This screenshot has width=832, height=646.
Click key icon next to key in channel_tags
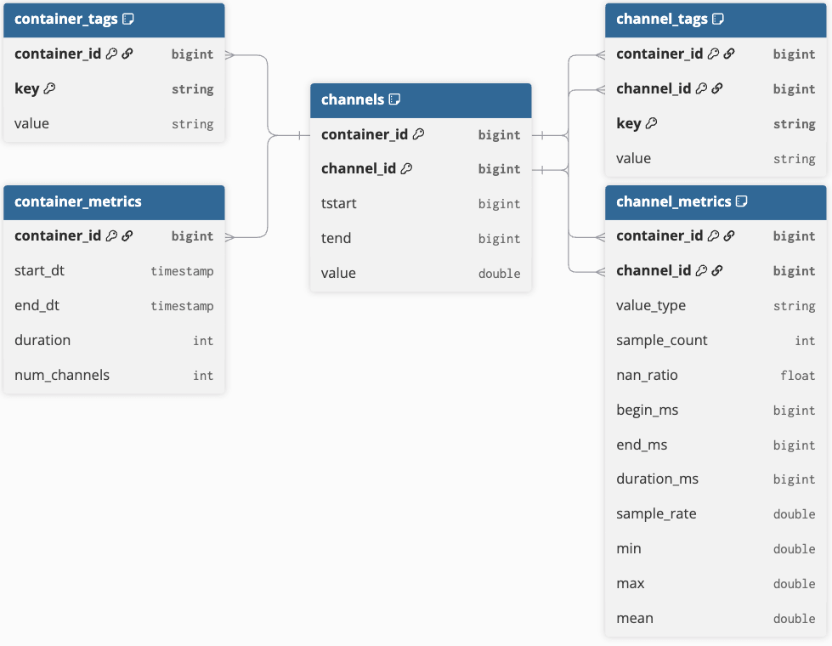(x=651, y=123)
